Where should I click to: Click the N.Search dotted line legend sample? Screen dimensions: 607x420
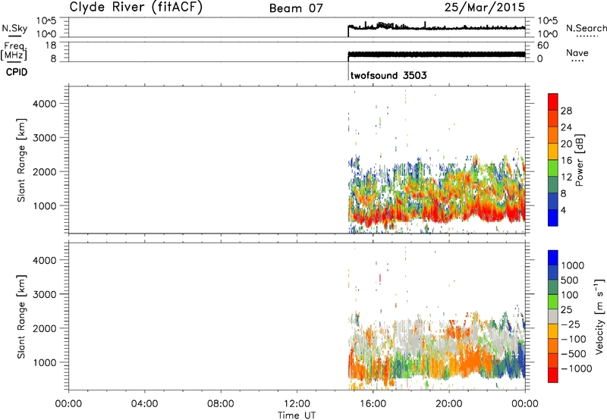coord(587,36)
